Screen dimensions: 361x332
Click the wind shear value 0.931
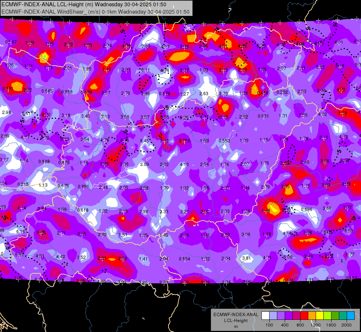pyautogui.click(x=263, y=116)
